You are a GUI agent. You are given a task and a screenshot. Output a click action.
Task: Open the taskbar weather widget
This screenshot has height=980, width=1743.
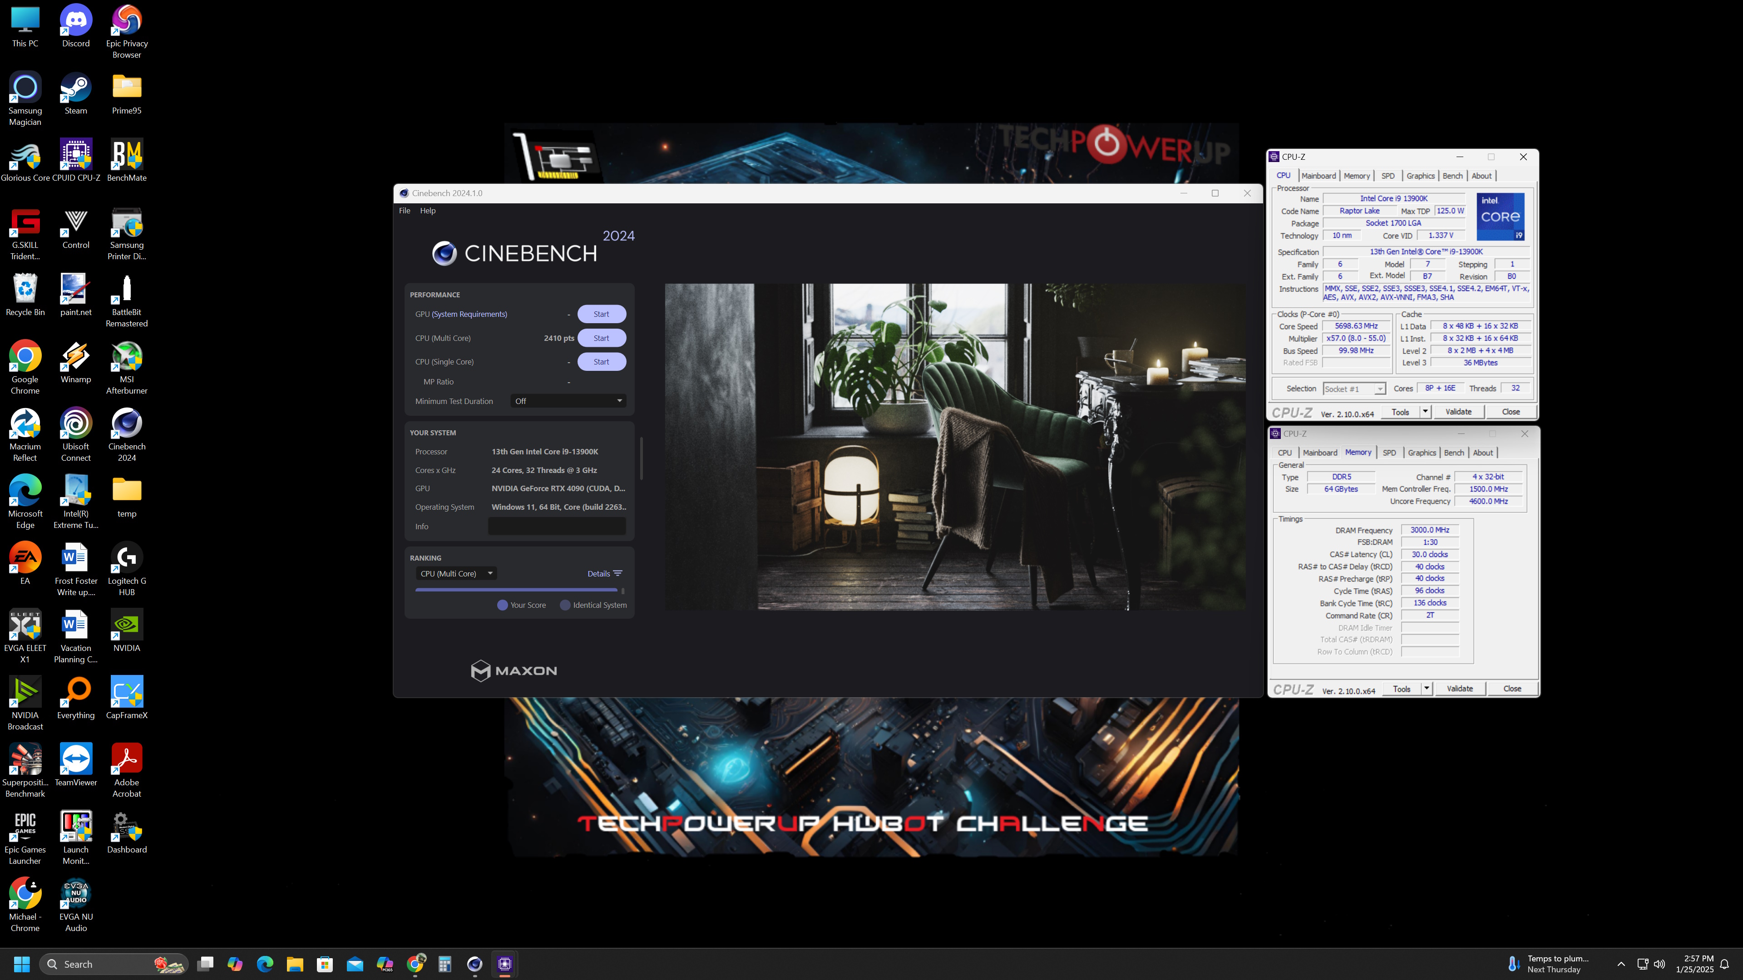click(1549, 964)
